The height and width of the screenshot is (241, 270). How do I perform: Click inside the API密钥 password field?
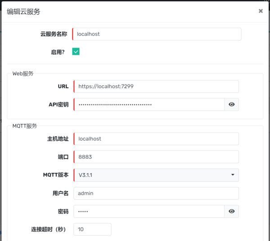(148, 104)
